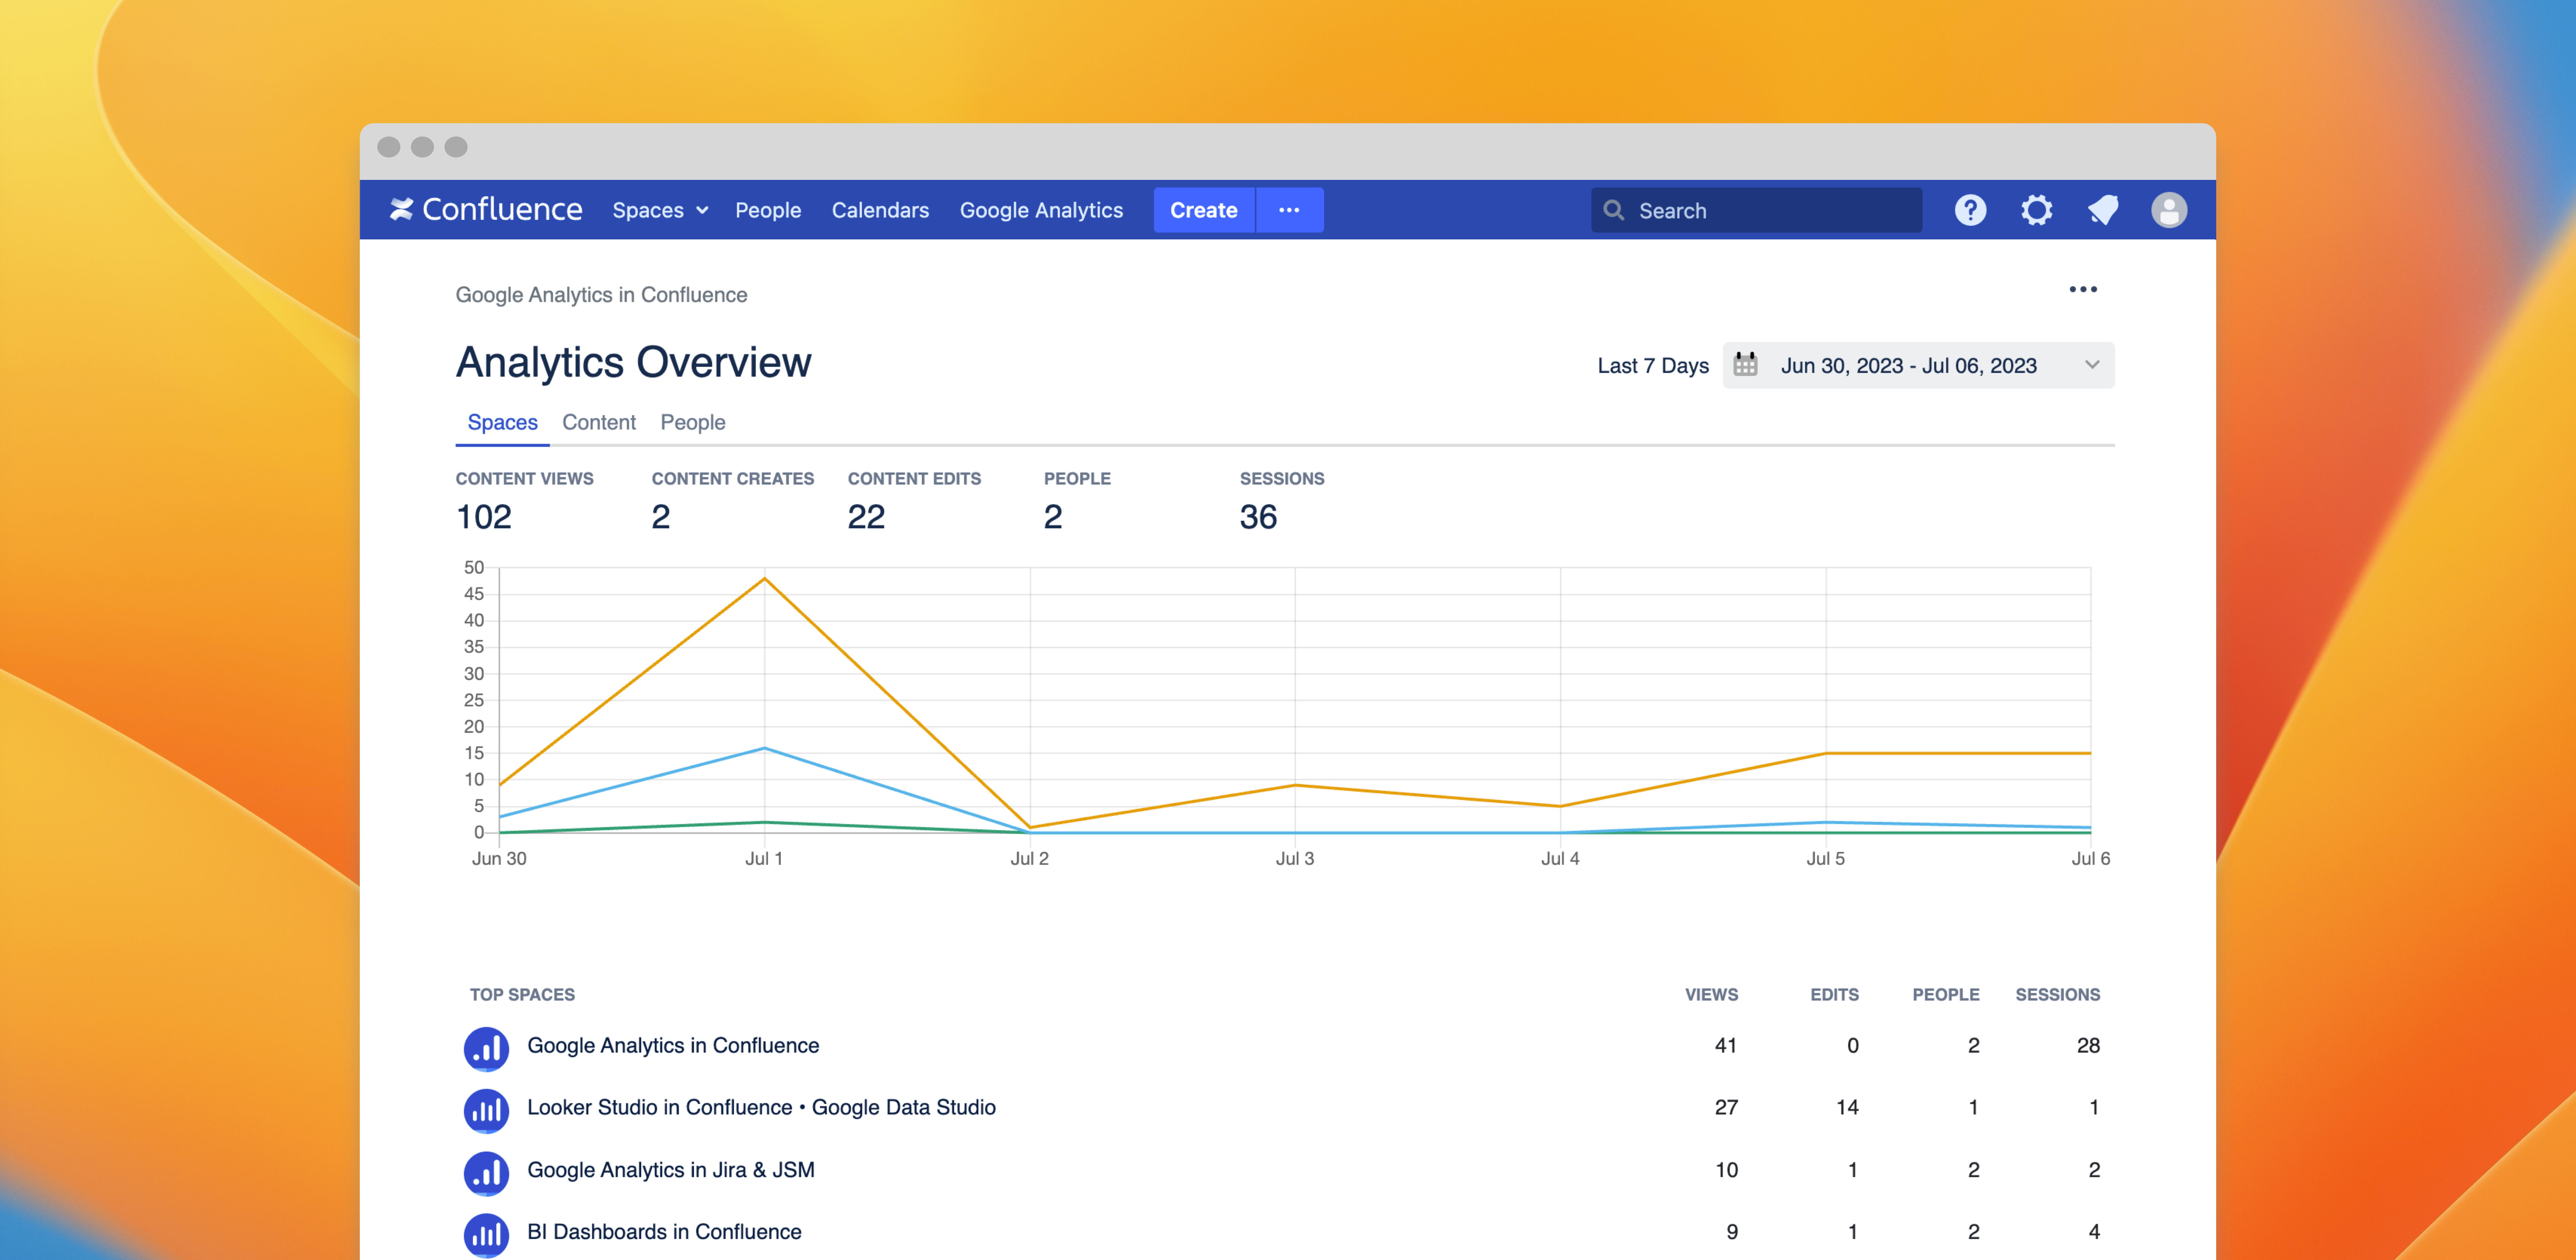Open the page actions three-dot menu

tap(2082, 289)
